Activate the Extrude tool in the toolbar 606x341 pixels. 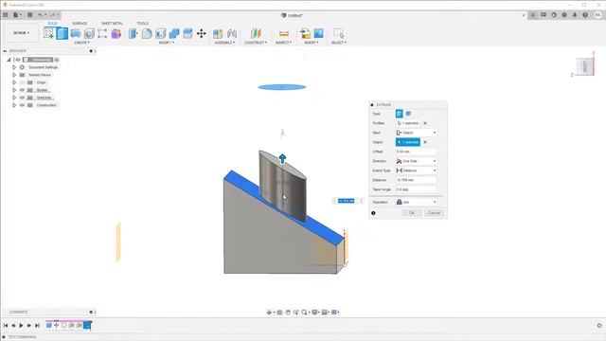point(62,34)
